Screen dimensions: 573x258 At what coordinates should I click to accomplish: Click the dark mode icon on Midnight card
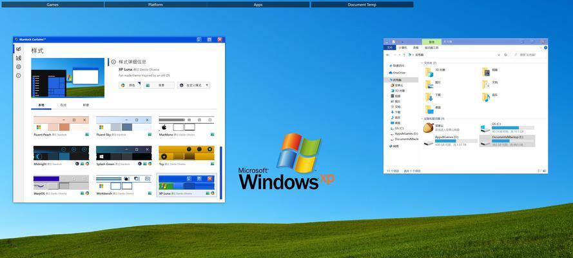[x=77, y=164]
